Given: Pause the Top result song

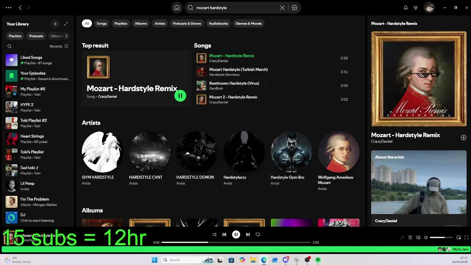Looking at the screenshot, I should pyautogui.click(x=180, y=96).
